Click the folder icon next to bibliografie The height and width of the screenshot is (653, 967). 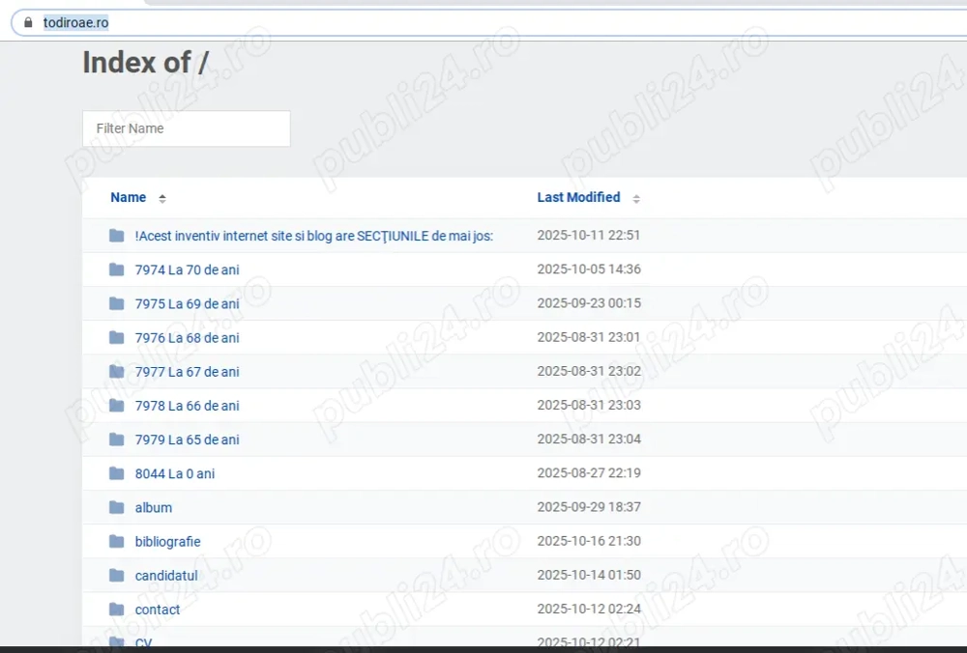coord(116,541)
